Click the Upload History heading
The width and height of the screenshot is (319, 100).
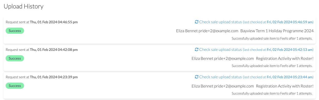click(24, 7)
